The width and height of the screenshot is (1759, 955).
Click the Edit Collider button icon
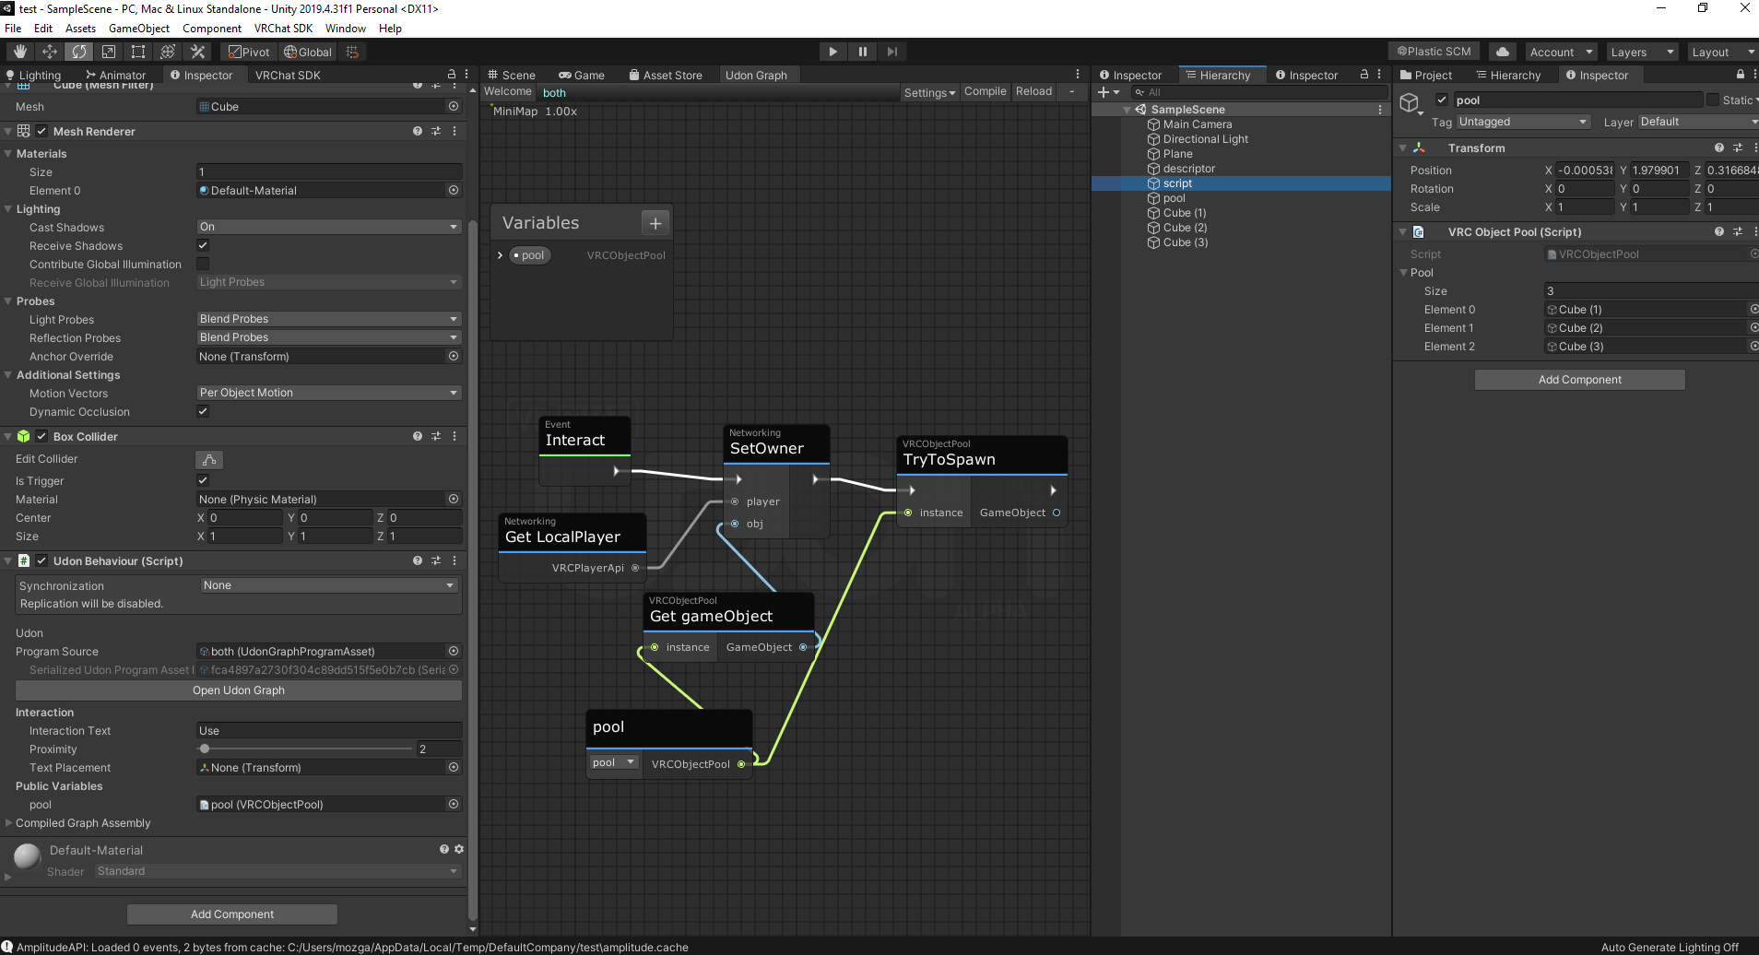pyautogui.click(x=209, y=459)
